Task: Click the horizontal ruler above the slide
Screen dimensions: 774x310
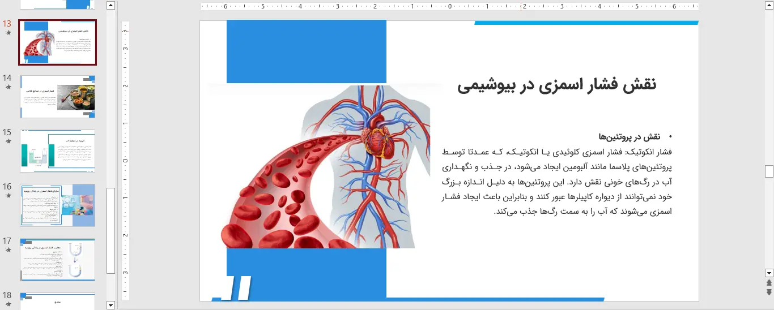Action: 449,7
